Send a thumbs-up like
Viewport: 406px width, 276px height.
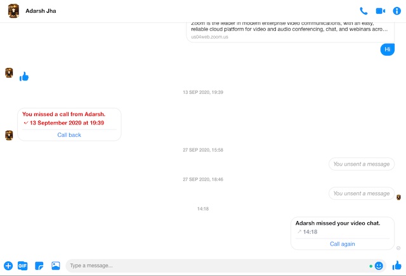(396, 265)
